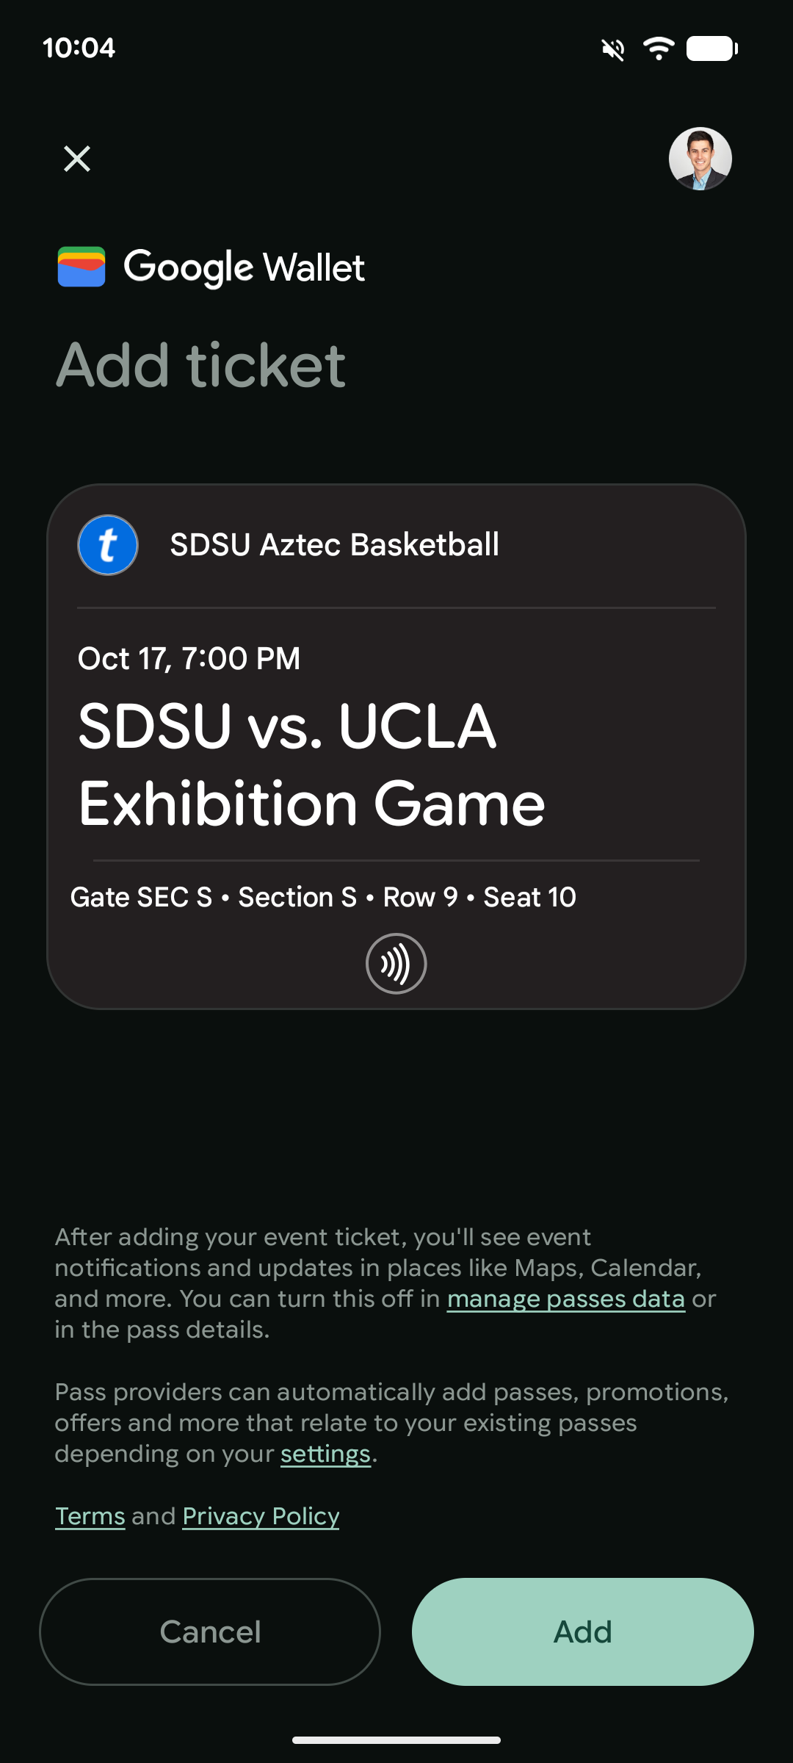
Task: Open the account profile picture
Action: [700, 159]
